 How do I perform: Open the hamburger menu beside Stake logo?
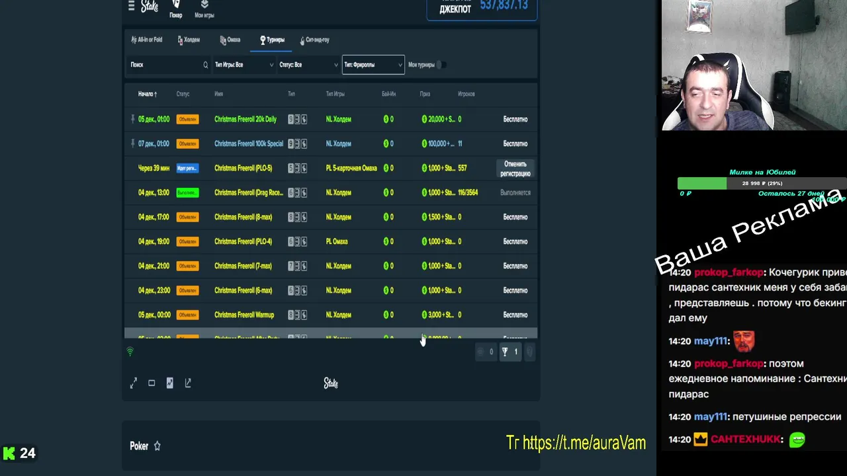point(131,6)
